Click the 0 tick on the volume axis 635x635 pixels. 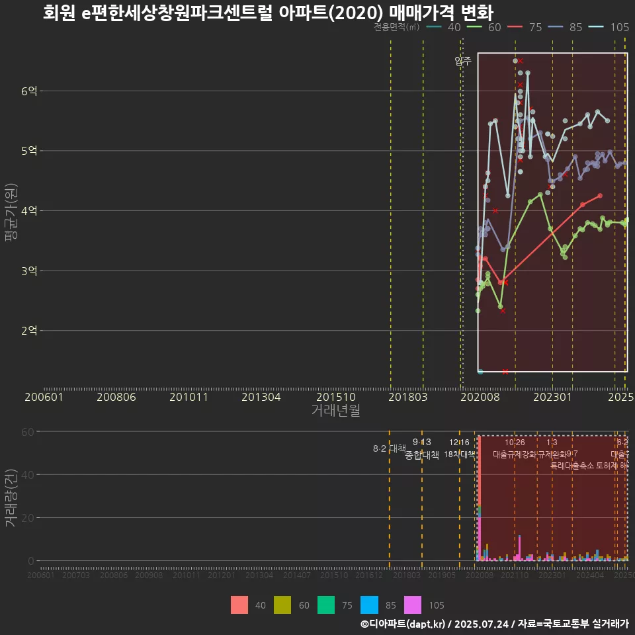tap(31, 561)
